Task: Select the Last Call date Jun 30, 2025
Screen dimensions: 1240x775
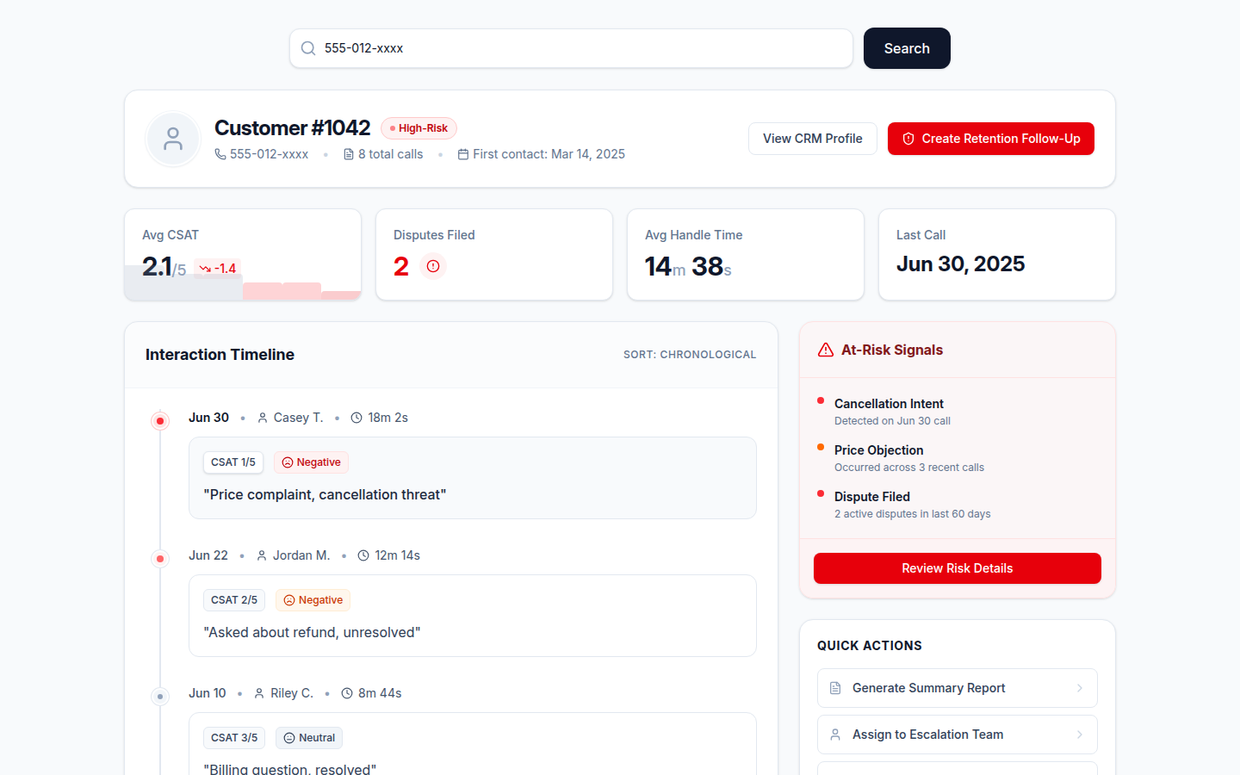Action: [x=960, y=263]
